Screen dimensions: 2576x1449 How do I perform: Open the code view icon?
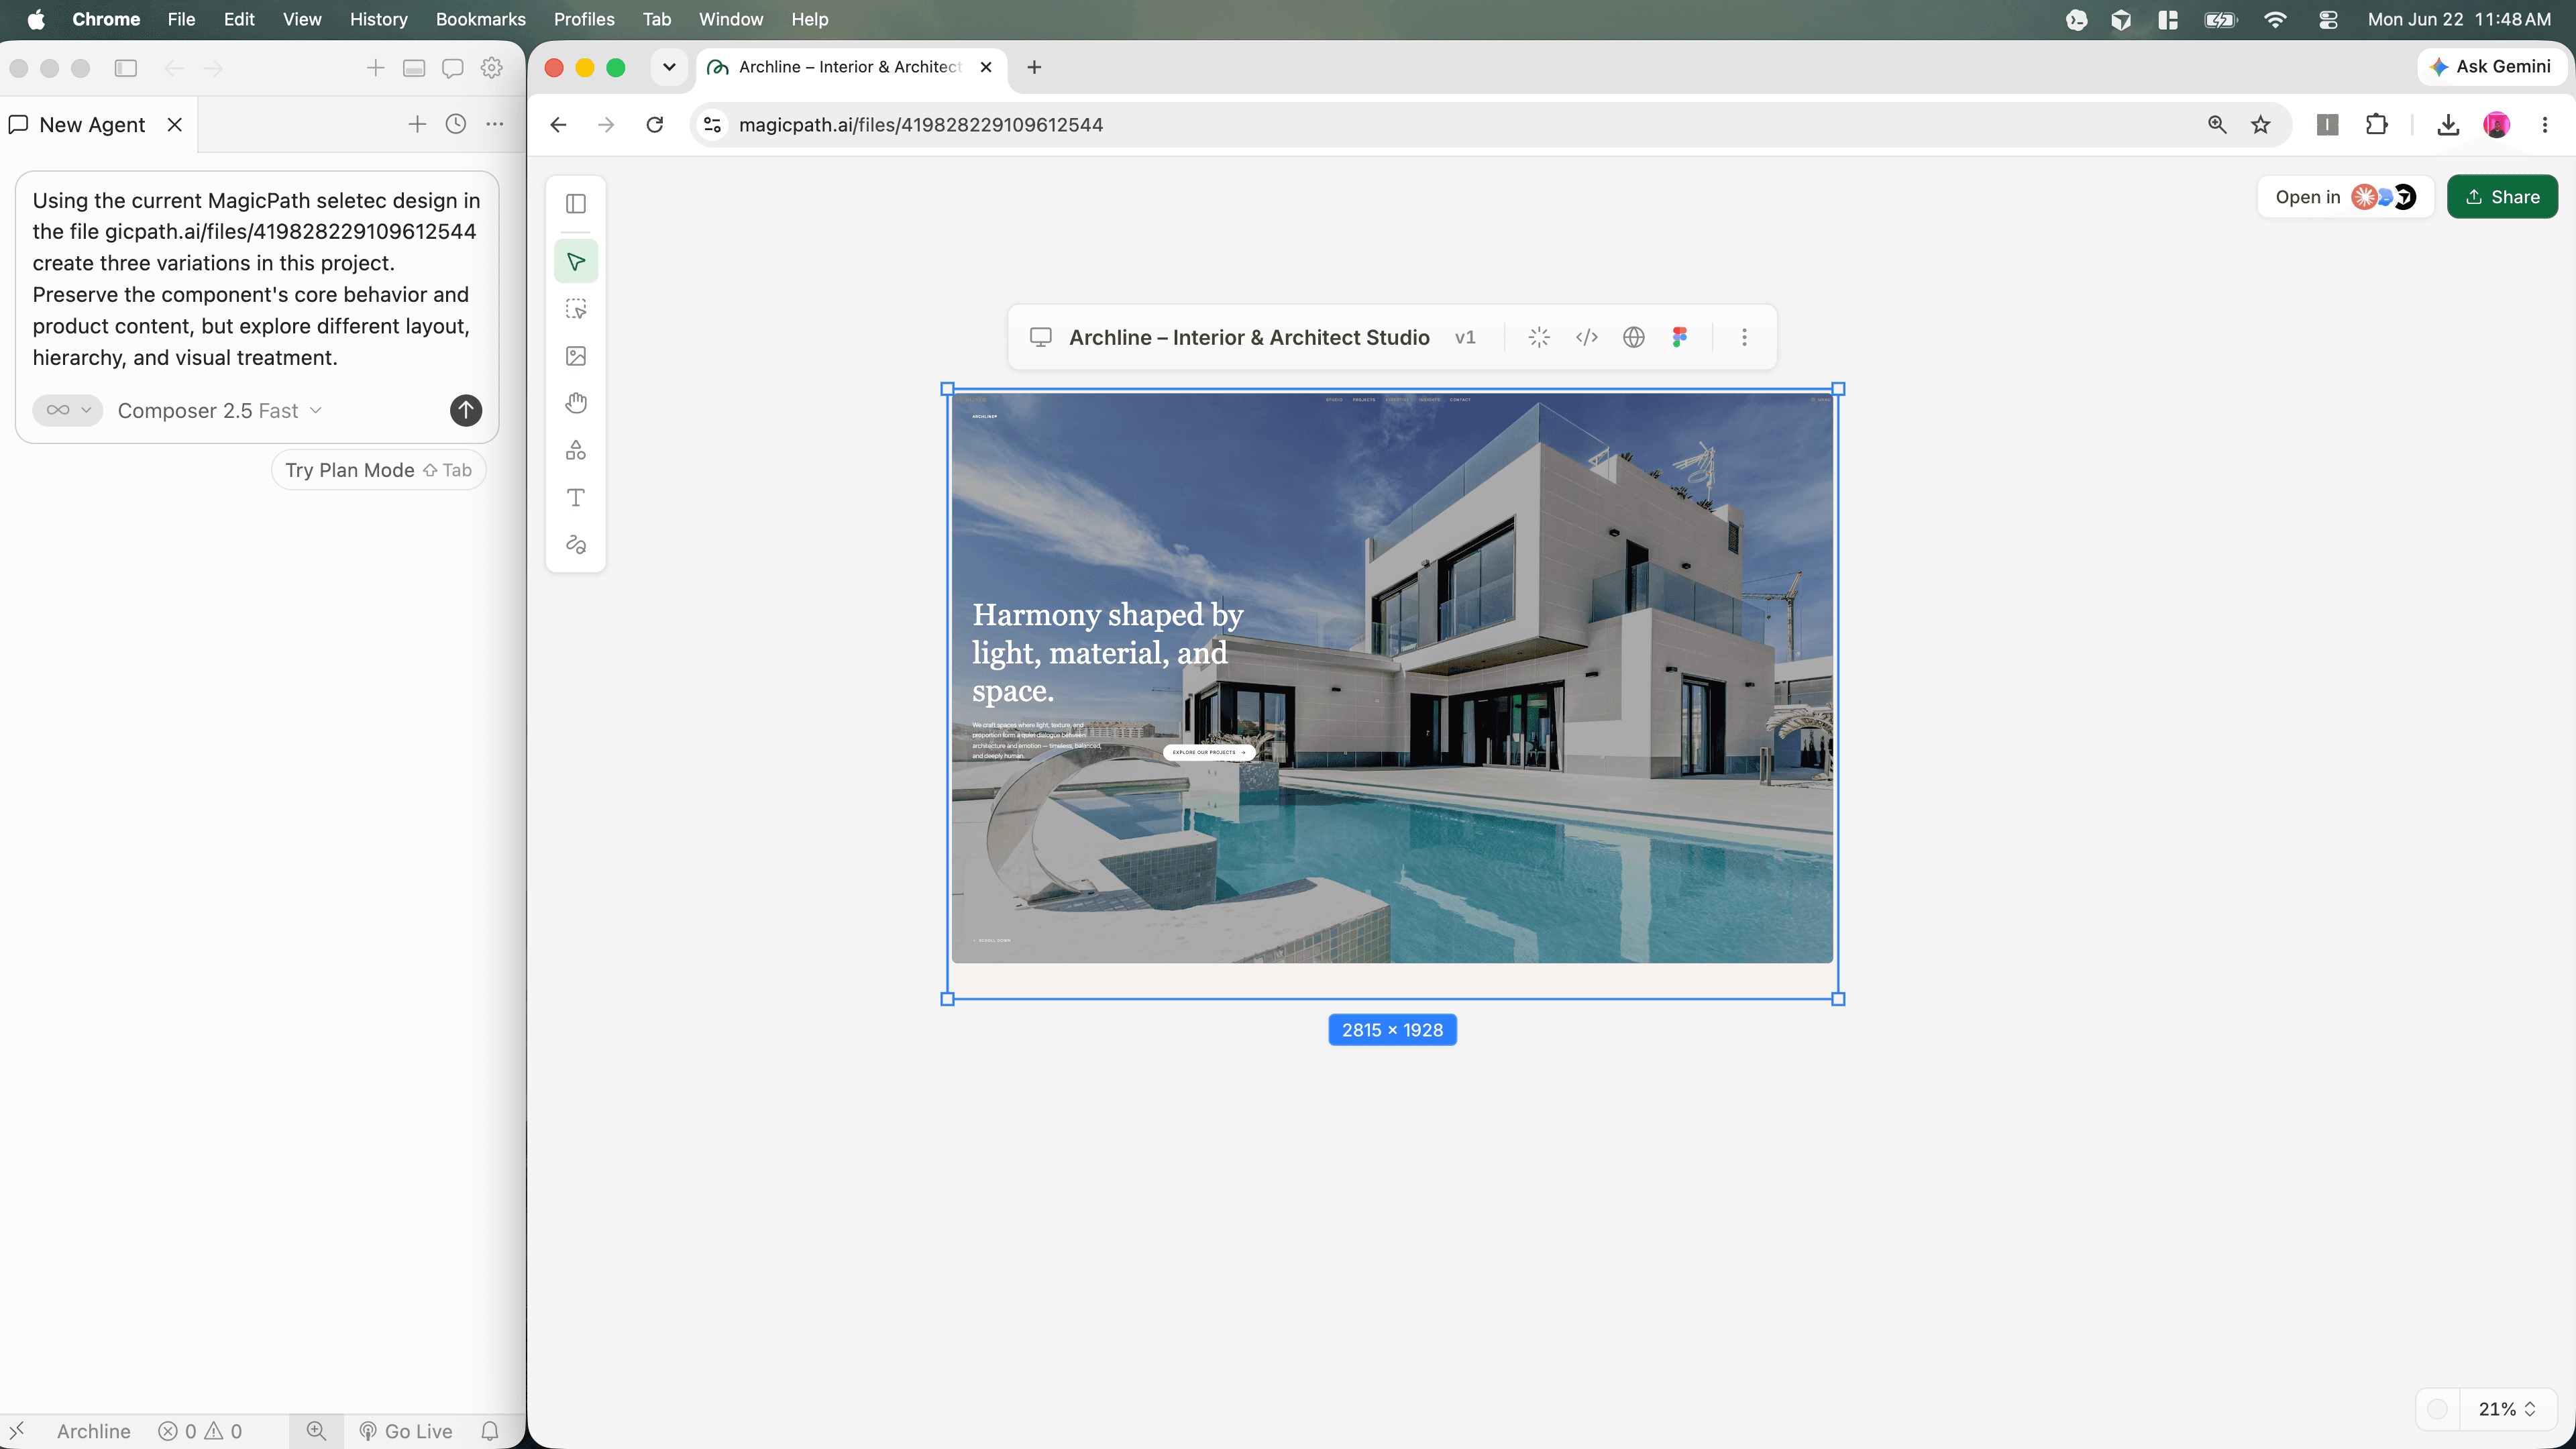point(1587,338)
